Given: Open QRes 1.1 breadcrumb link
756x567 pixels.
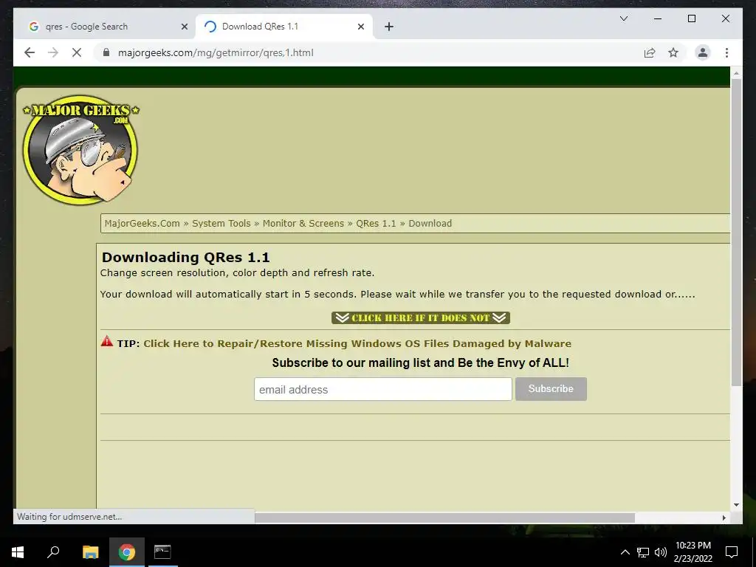Looking at the screenshot, I should pos(376,223).
